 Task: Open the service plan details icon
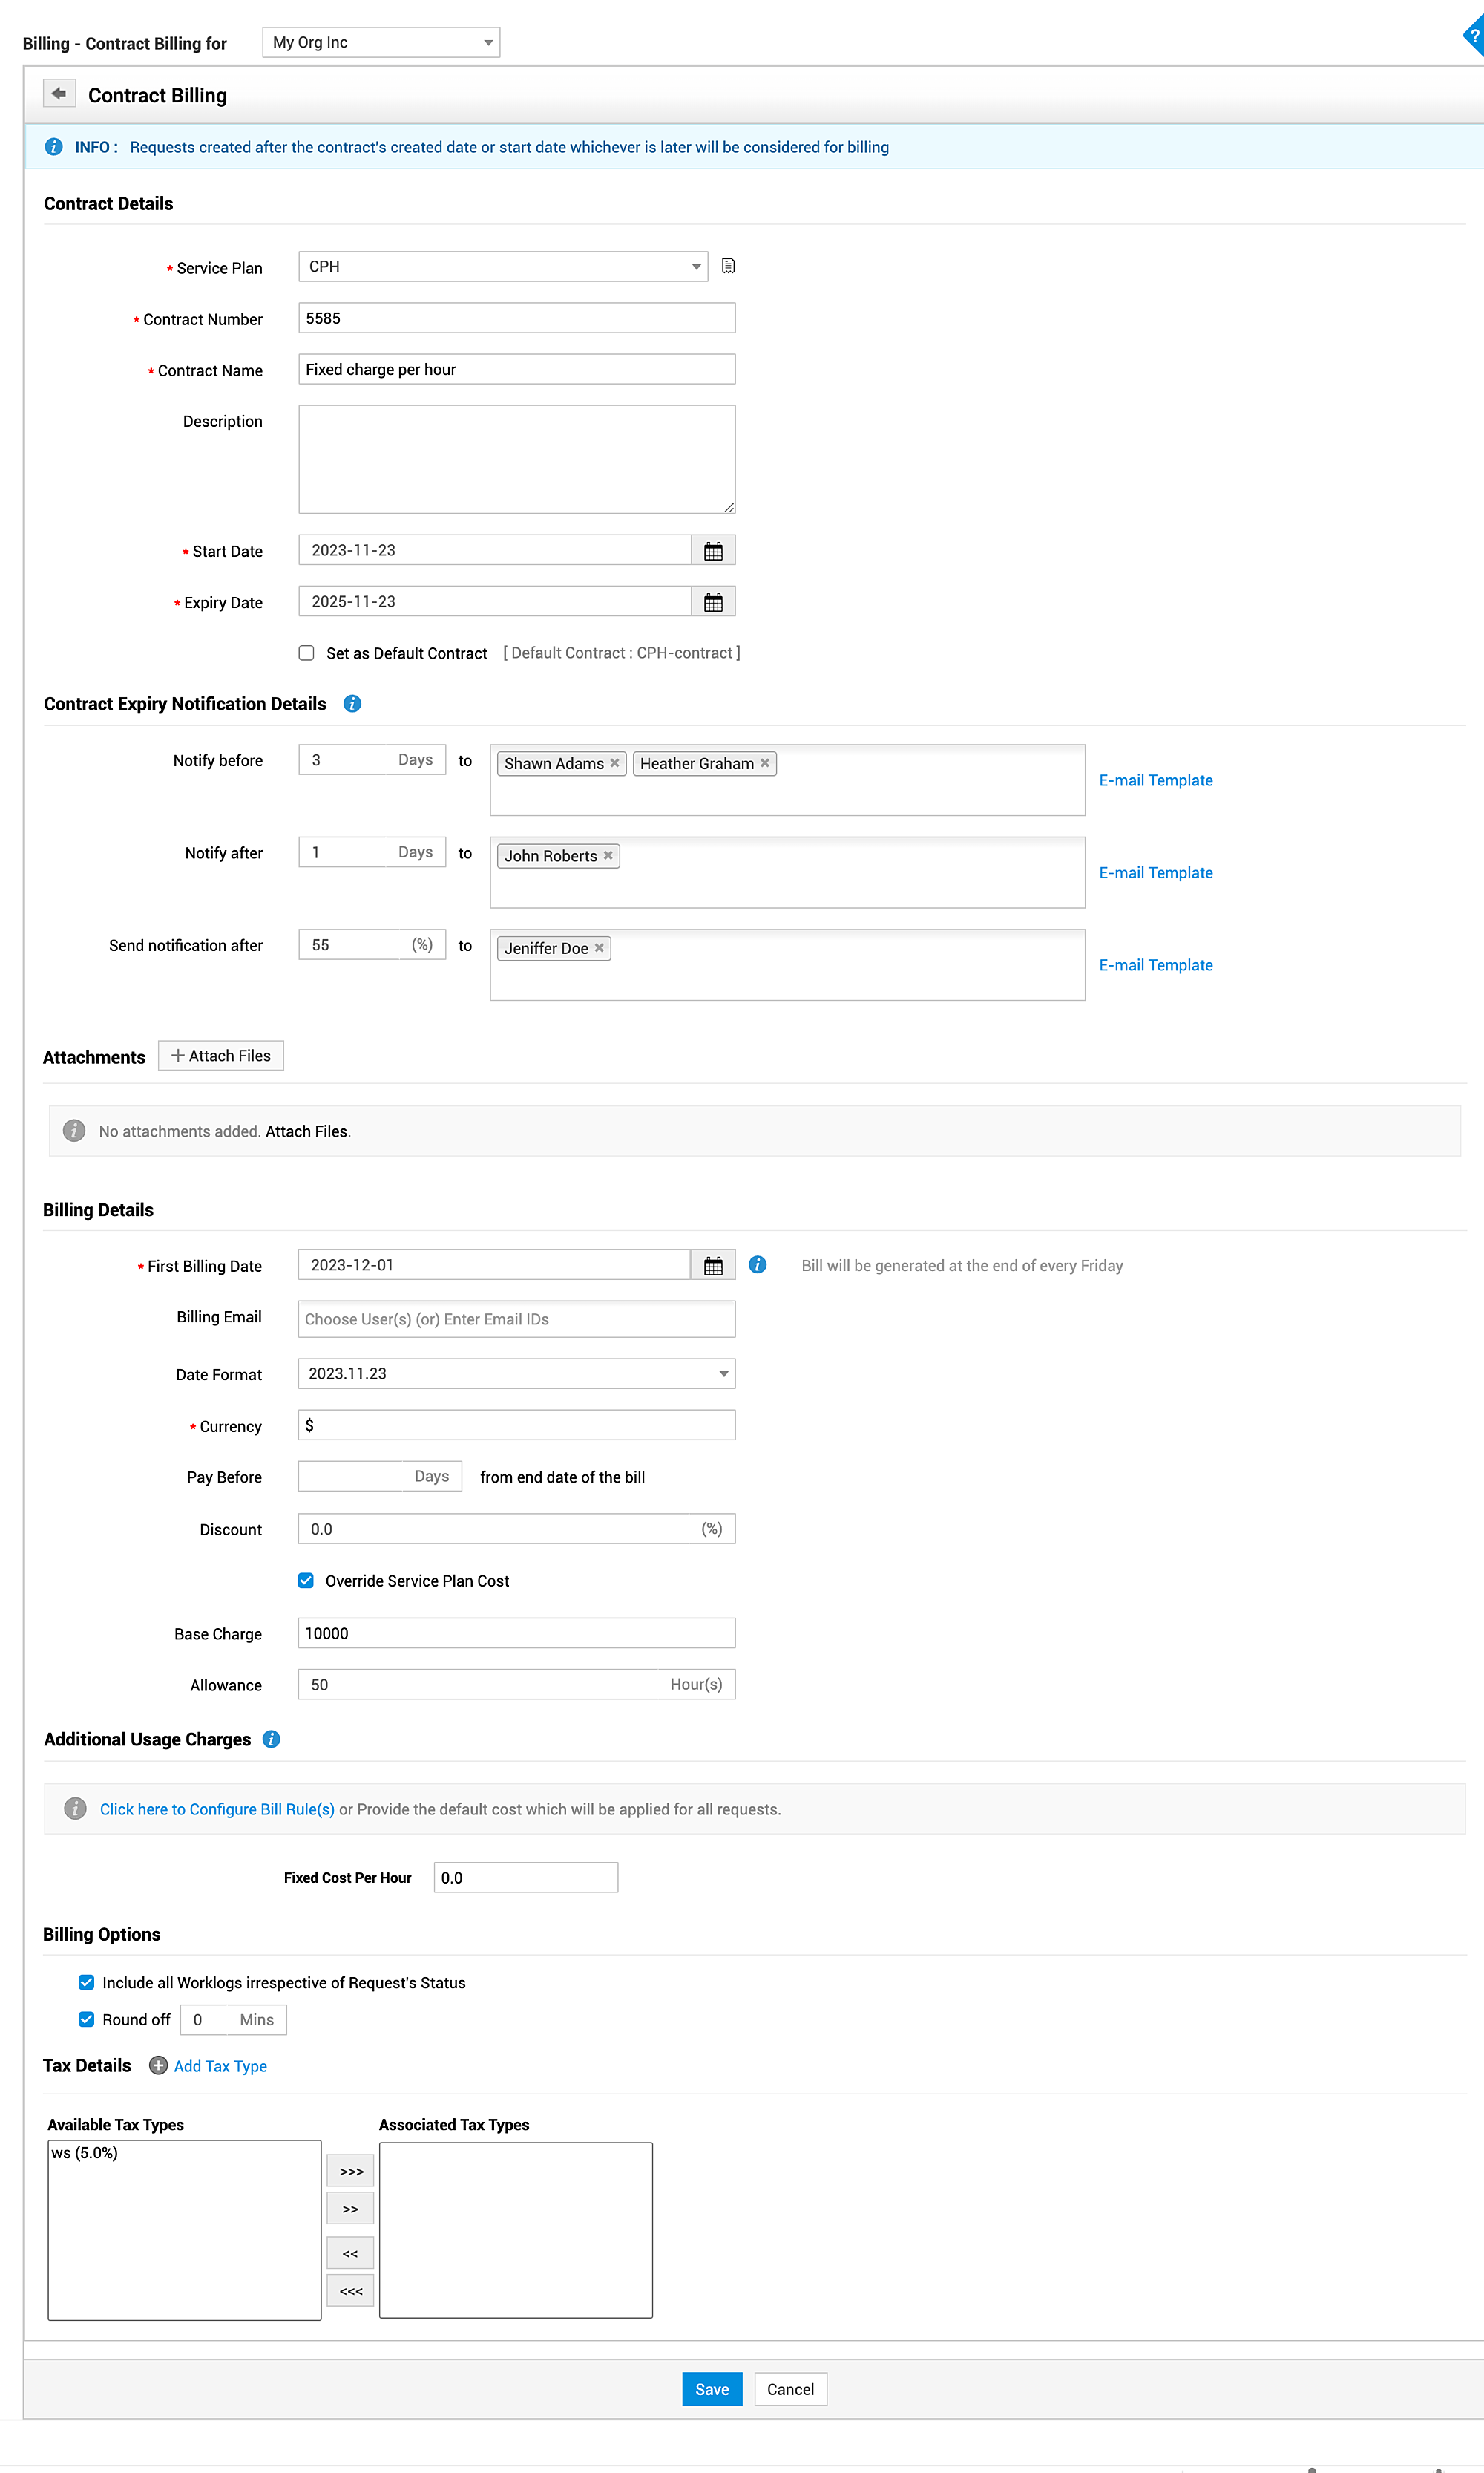728,266
